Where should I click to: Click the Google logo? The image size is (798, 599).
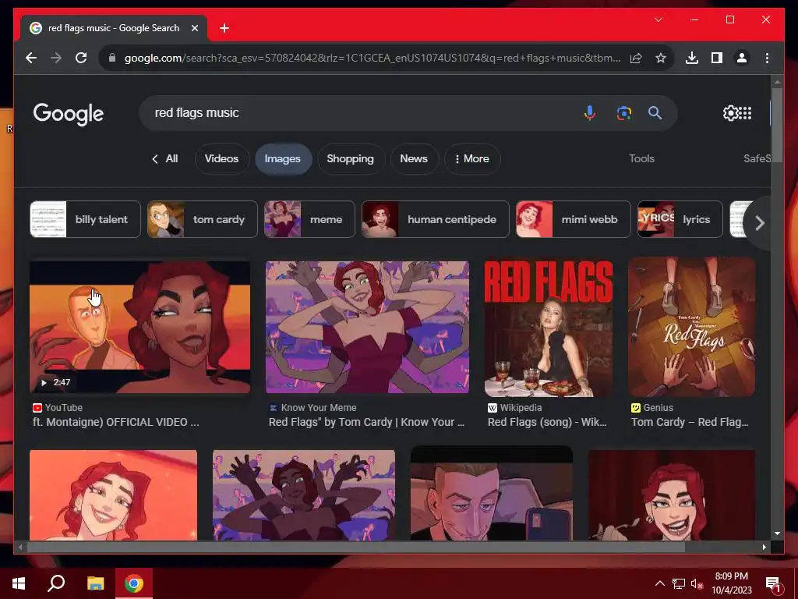tap(69, 114)
